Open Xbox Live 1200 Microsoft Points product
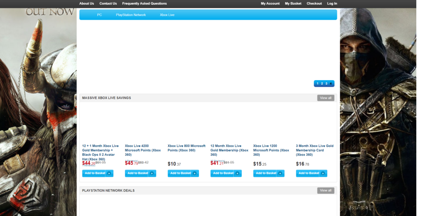The image size is (422, 216). 271,150
